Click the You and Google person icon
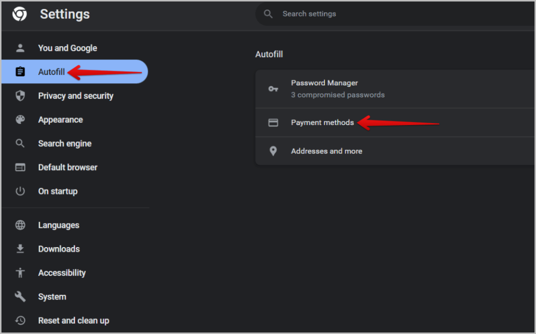This screenshot has height=334, width=536. pos(20,48)
